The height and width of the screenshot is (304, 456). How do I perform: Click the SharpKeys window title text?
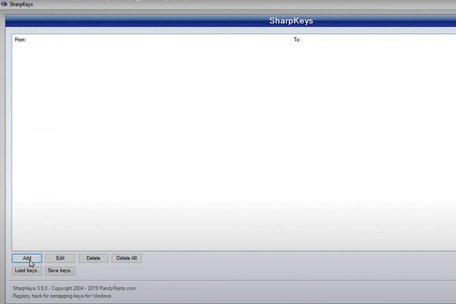tap(21, 4)
